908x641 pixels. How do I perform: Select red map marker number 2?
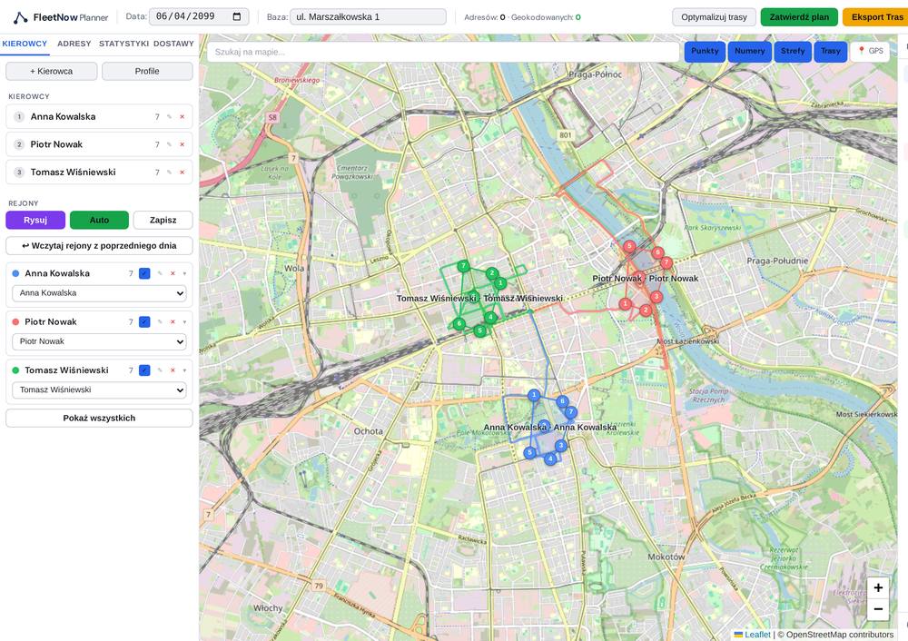646,311
